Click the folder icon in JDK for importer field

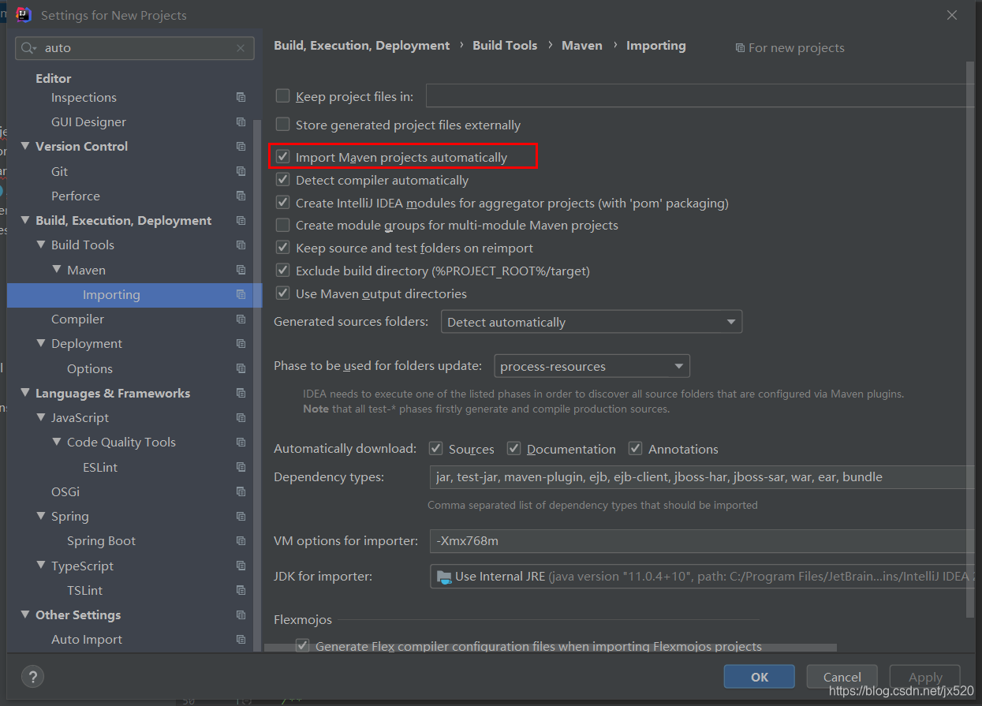[x=444, y=577]
